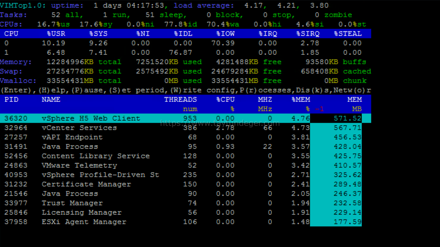Image resolution: width=440 pixels, height=247 pixels.
Task: Select the vAPI Endpoint process
Action: (x=72, y=137)
